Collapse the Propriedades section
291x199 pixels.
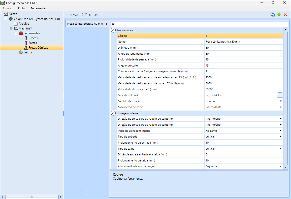pyautogui.click(x=113, y=30)
